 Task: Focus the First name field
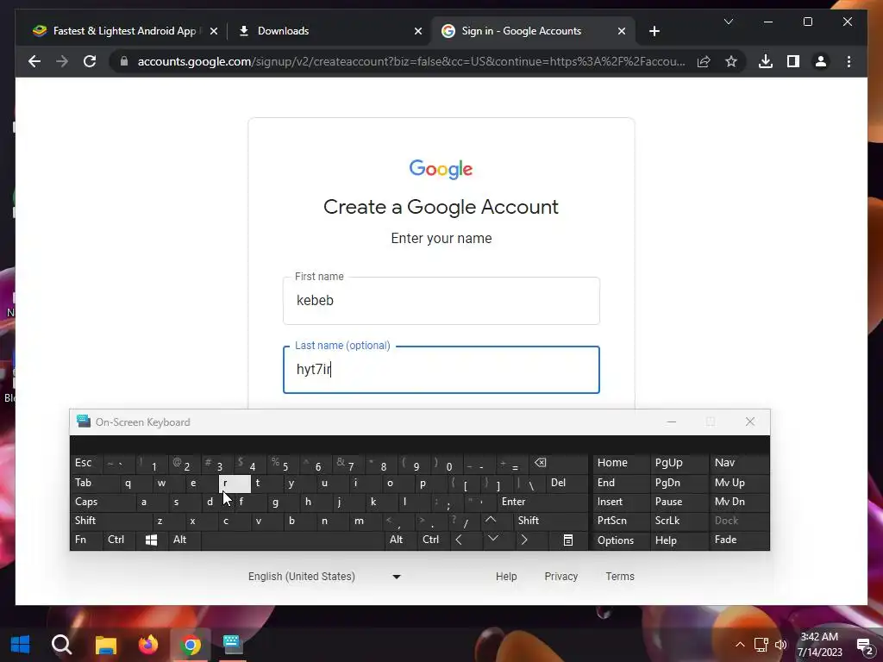point(441,301)
